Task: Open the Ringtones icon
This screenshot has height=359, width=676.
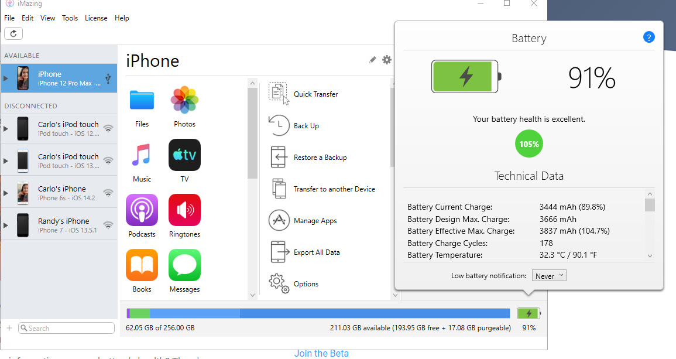Action: point(184,210)
